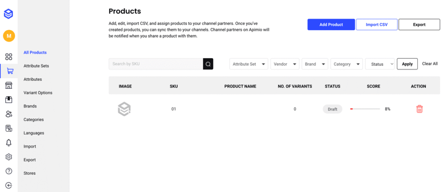The height and width of the screenshot is (192, 446).
Task: Select the shopping cart products icon
Action: pyautogui.click(x=10, y=71)
